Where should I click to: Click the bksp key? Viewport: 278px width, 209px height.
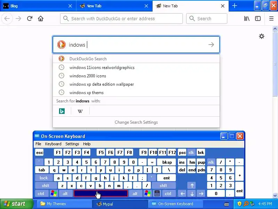click(x=167, y=162)
